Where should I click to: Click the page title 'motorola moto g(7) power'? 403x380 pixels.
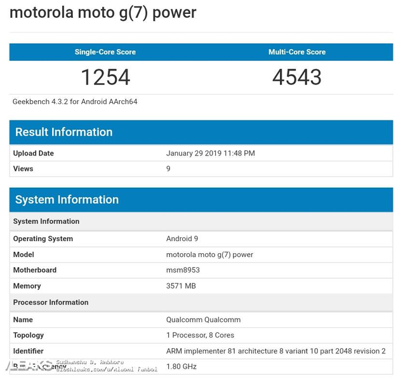(x=103, y=13)
